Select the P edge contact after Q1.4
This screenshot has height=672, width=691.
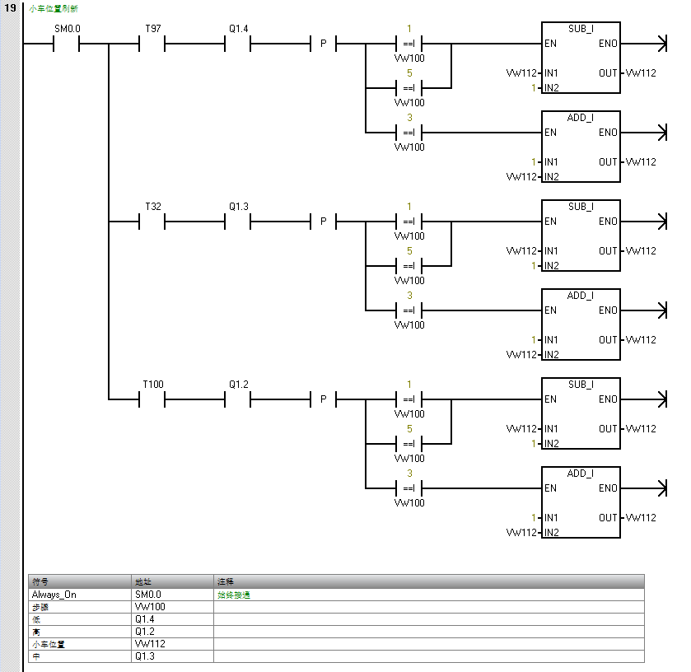point(323,44)
